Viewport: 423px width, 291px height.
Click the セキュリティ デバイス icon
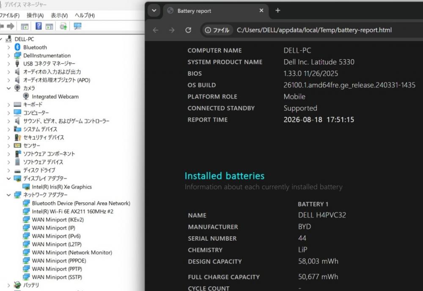(x=17, y=137)
